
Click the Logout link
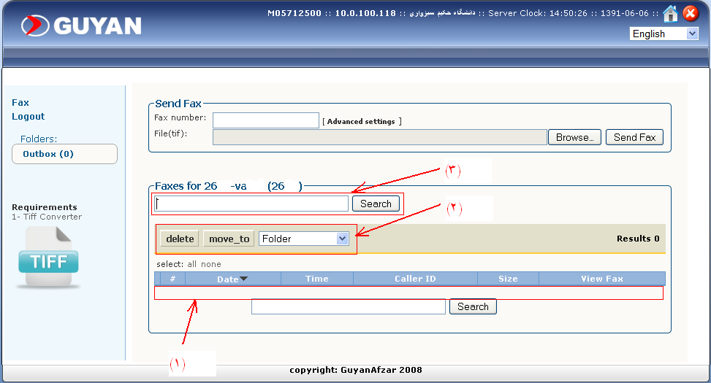(28, 116)
